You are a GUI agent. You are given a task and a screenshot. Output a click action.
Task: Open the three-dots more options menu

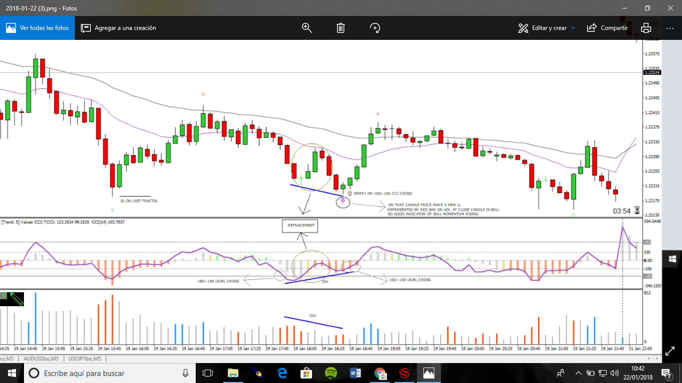670,28
